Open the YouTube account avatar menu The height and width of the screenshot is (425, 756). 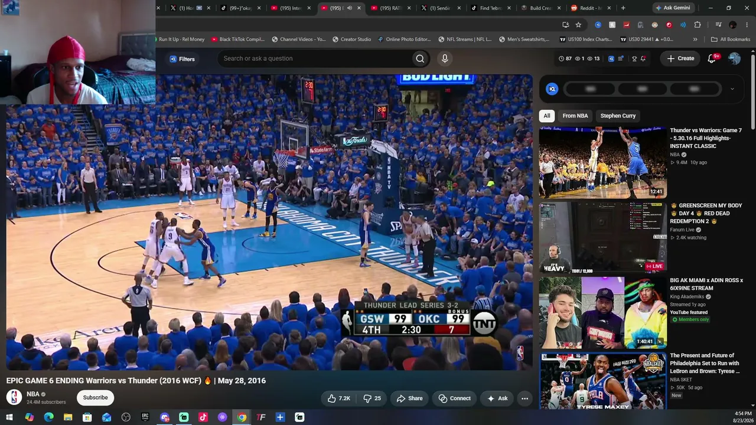(734, 58)
